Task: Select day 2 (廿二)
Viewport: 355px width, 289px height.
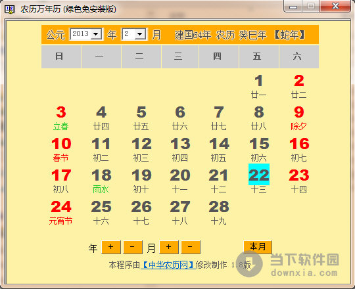Action: (x=299, y=87)
